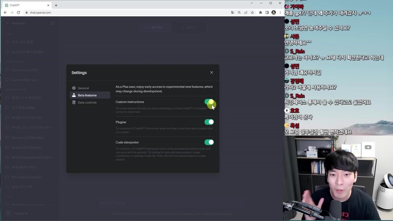
Task: Click the General gear icon
Action: (74, 88)
